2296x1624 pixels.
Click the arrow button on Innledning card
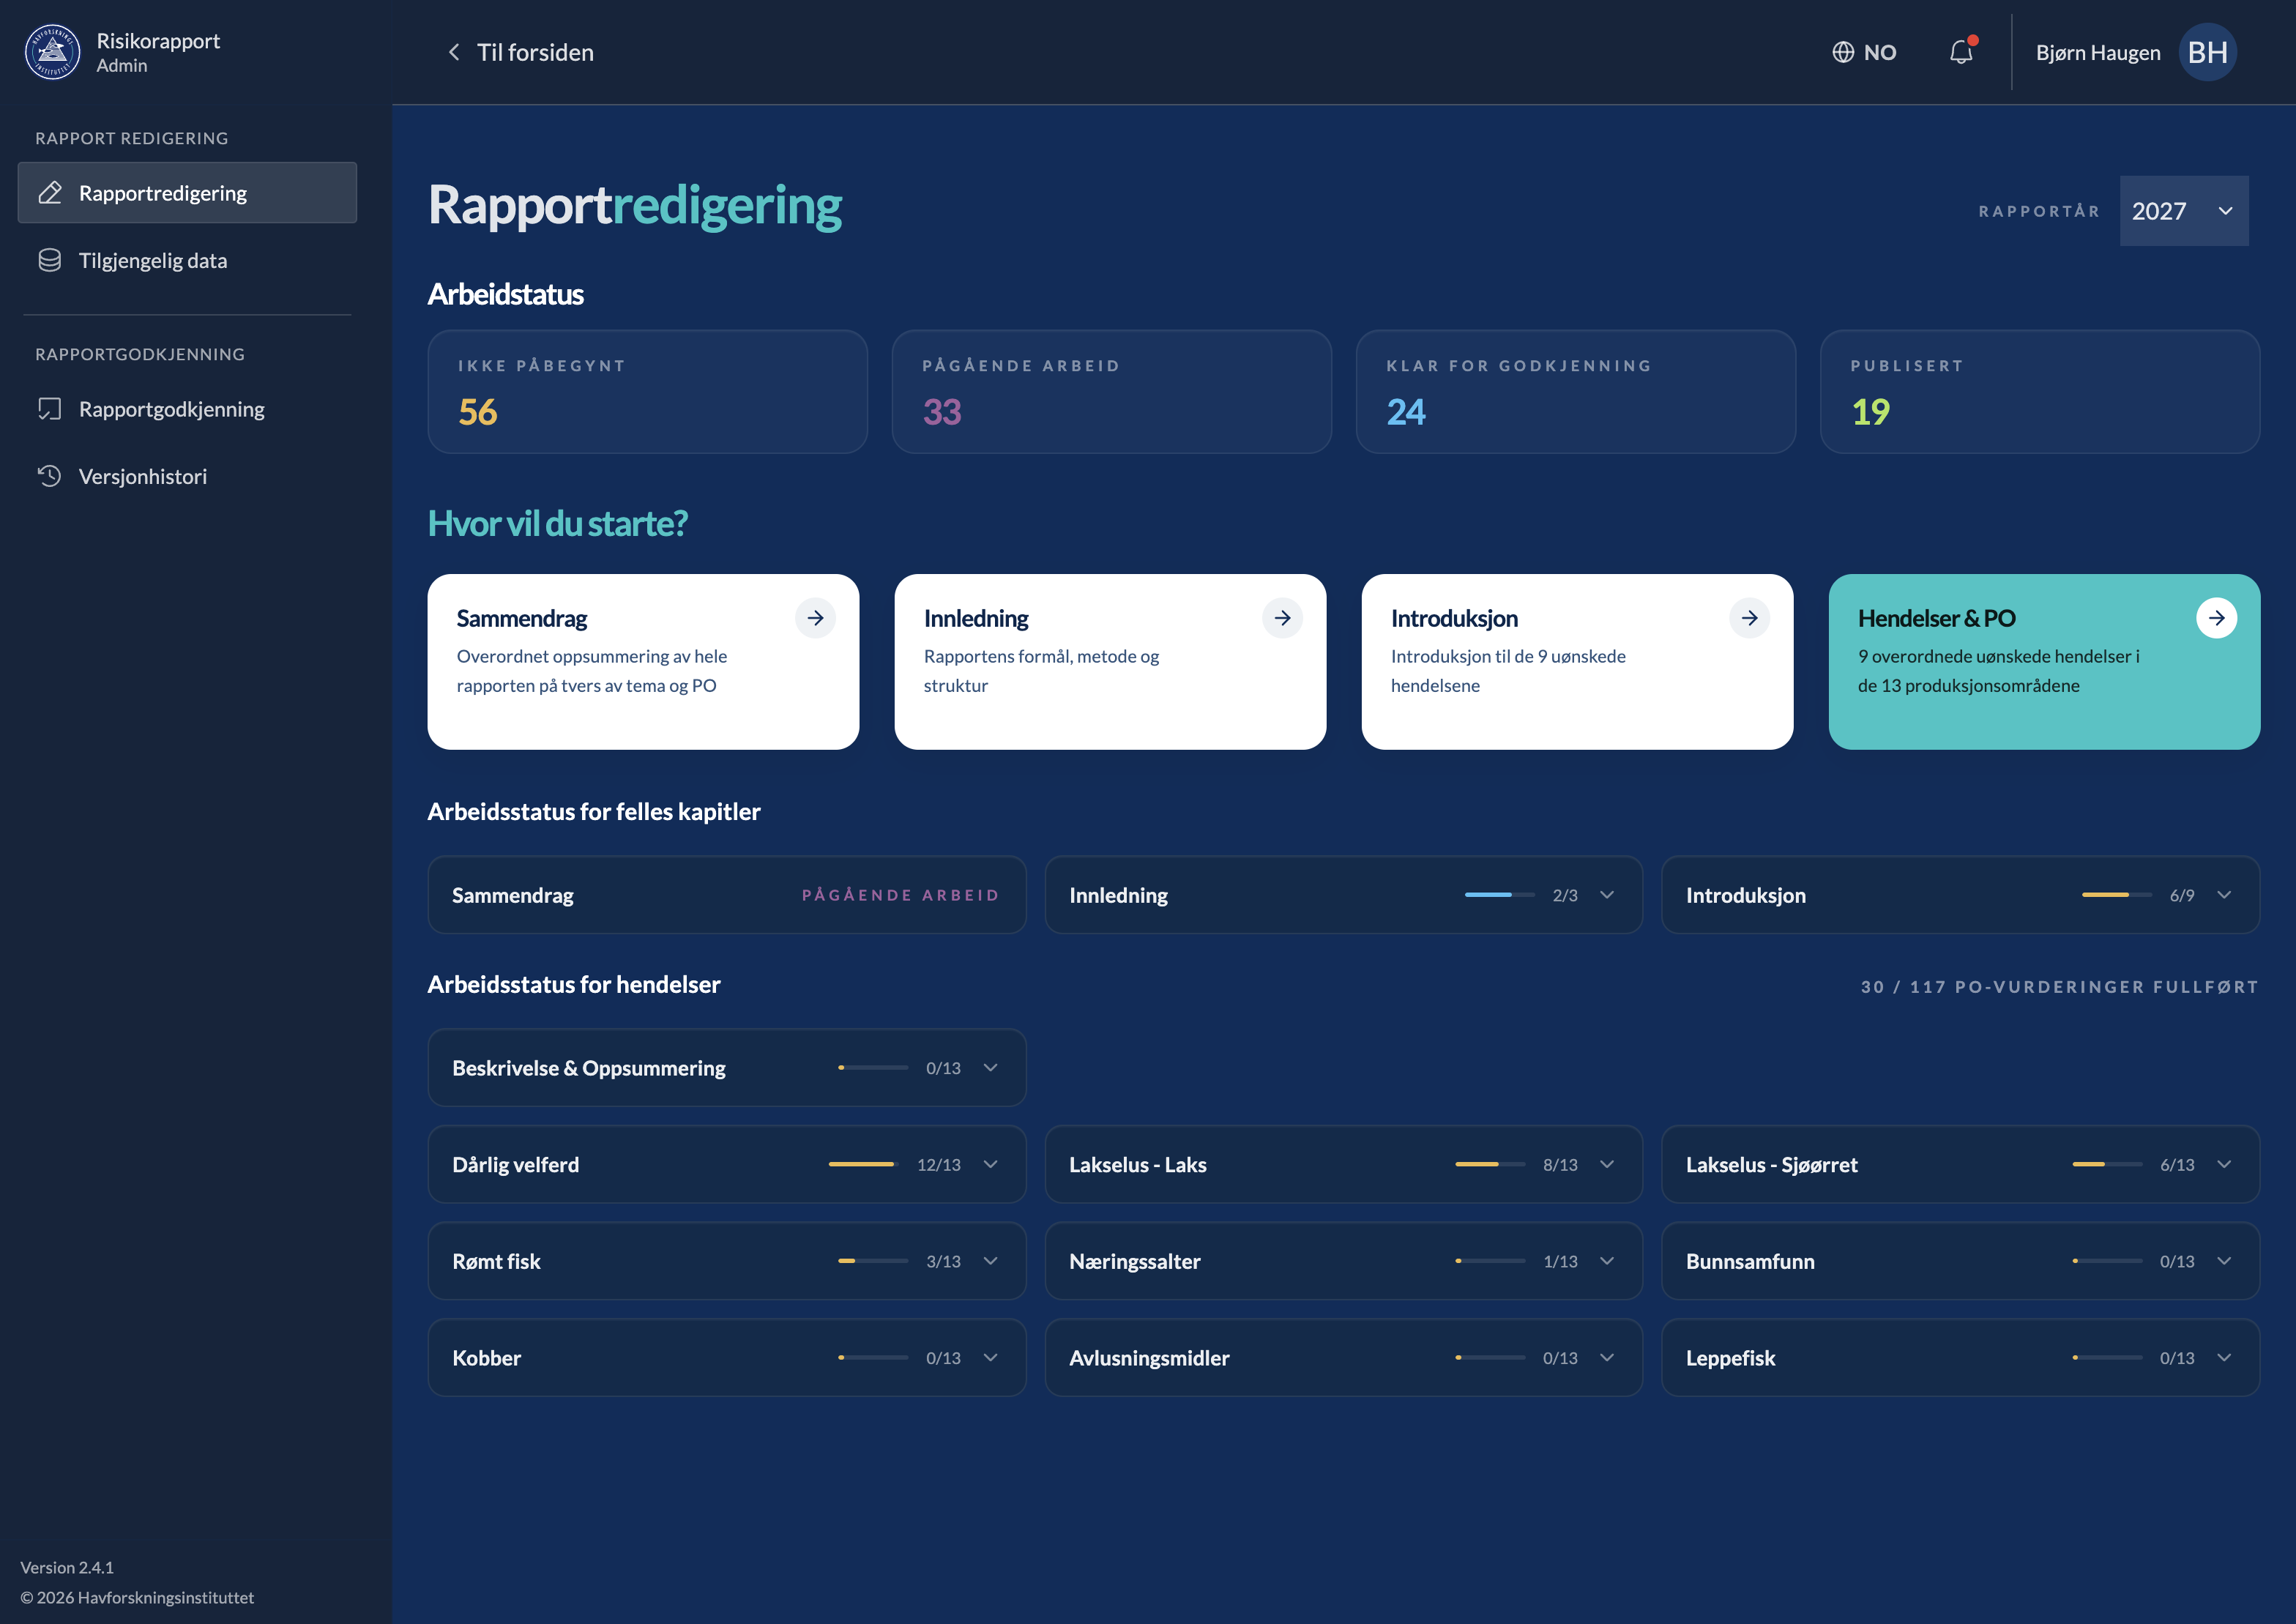(1282, 618)
